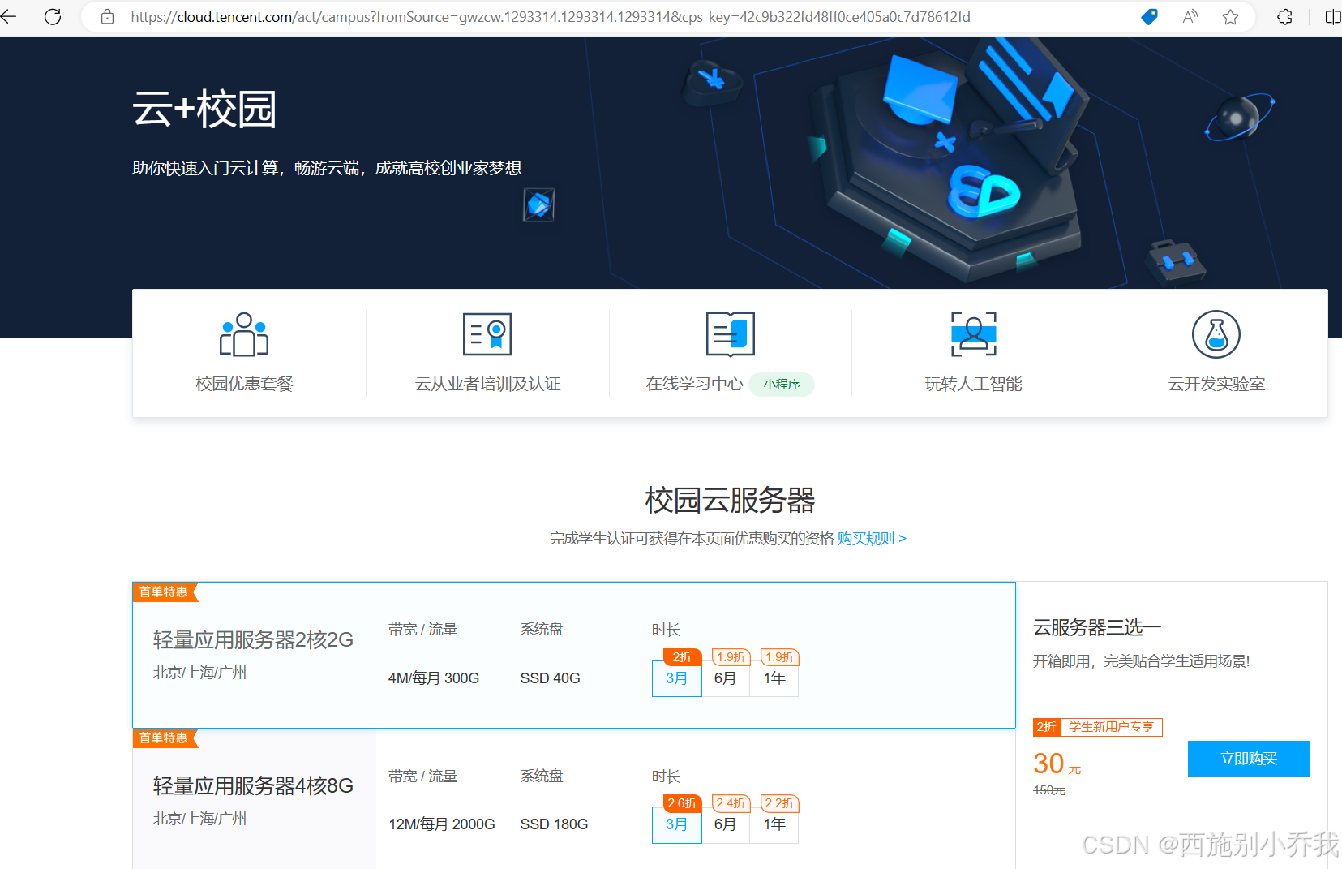
Task: Click the 在线学习中心 book icon
Action: point(731,334)
